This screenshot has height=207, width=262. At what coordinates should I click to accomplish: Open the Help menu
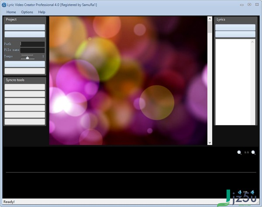coord(41,12)
